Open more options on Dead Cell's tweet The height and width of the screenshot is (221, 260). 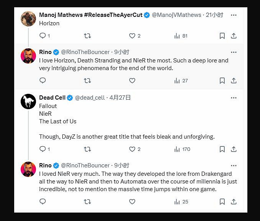[234, 98]
